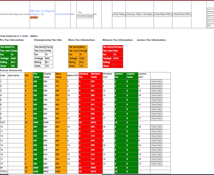Click View Hole for hole 10

[156, 127]
